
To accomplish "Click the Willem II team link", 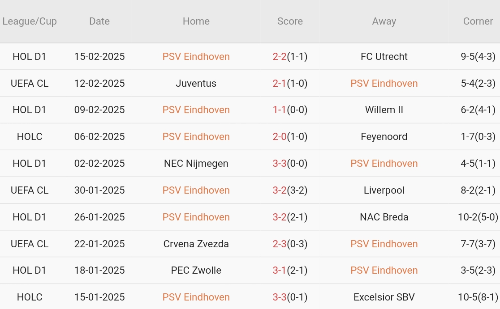I will tap(384, 110).
